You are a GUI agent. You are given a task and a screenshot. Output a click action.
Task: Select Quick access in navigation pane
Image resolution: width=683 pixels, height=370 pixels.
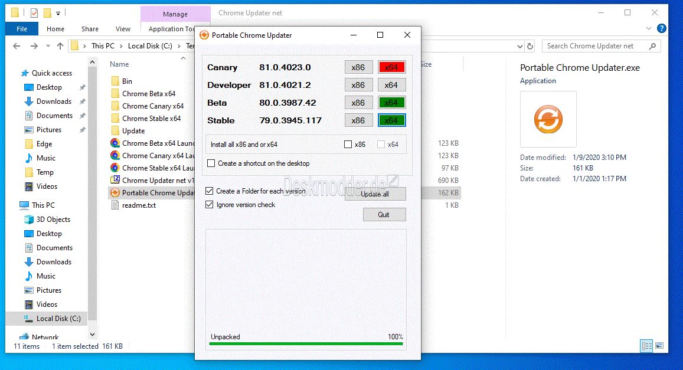point(51,73)
